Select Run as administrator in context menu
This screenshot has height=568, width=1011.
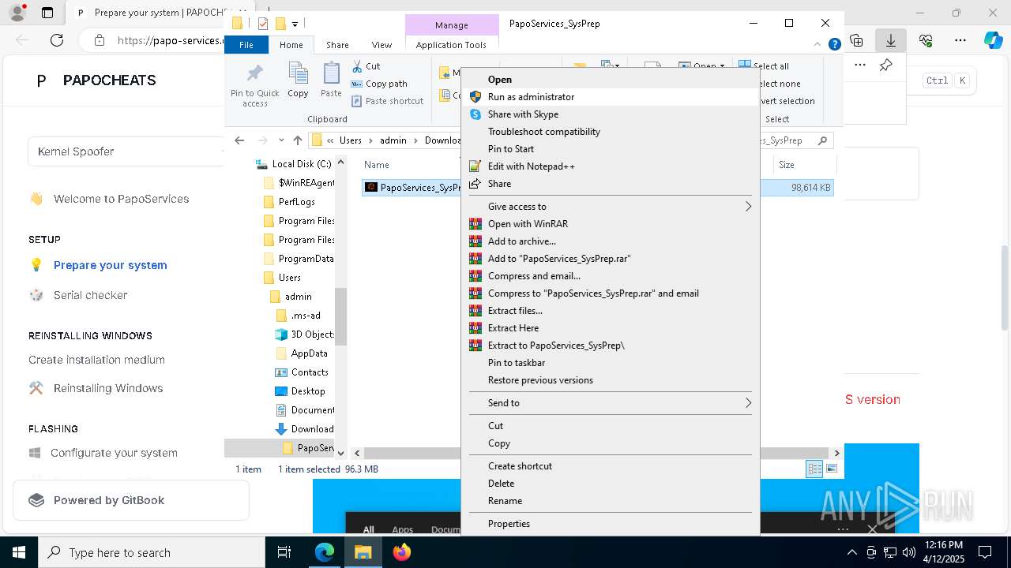[x=610, y=96]
